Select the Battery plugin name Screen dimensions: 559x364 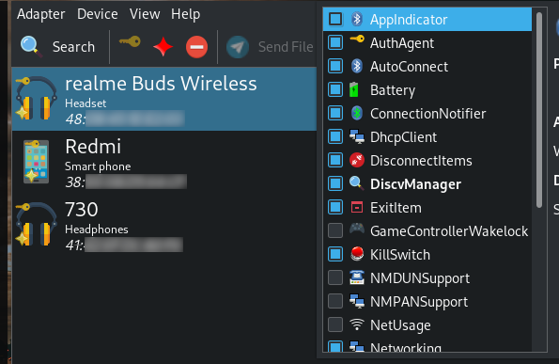[x=393, y=90]
